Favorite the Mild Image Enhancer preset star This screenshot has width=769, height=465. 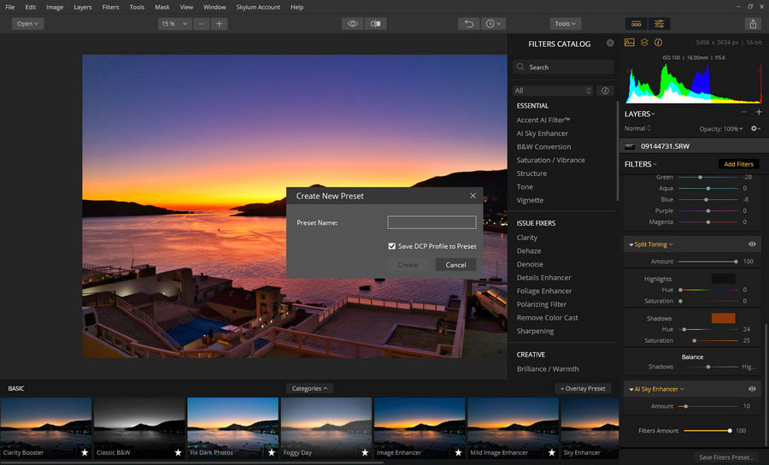click(x=552, y=452)
